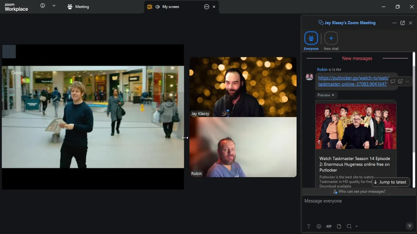This screenshot has height=234, width=417.
Task: Select the Everyone chat channel
Action: (x=311, y=41)
